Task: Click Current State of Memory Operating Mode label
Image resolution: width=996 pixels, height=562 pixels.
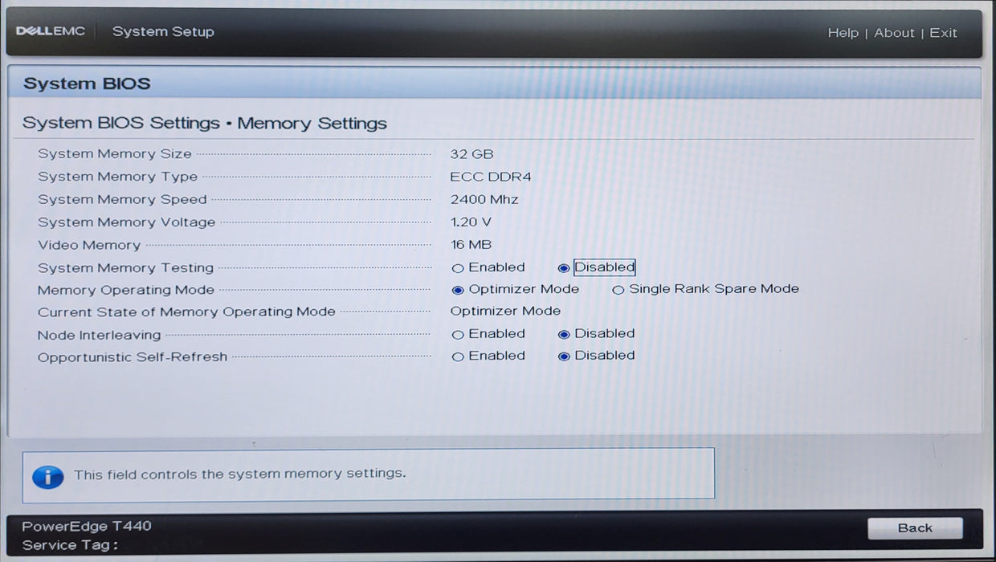Action: [186, 312]
